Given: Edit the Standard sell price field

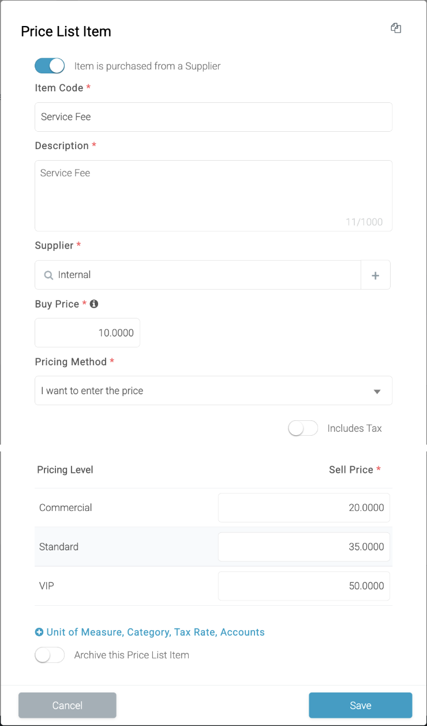Looking at the screenshot, I should click(304, 547).
